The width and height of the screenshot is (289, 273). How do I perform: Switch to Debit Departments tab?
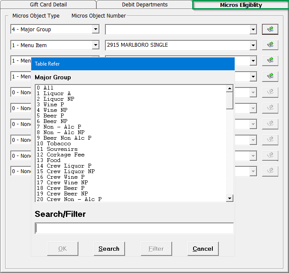tap(145, 4)
